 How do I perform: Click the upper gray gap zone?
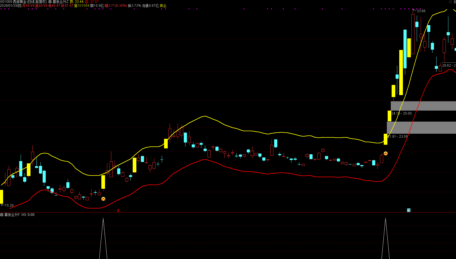click(x=423, y=106)
